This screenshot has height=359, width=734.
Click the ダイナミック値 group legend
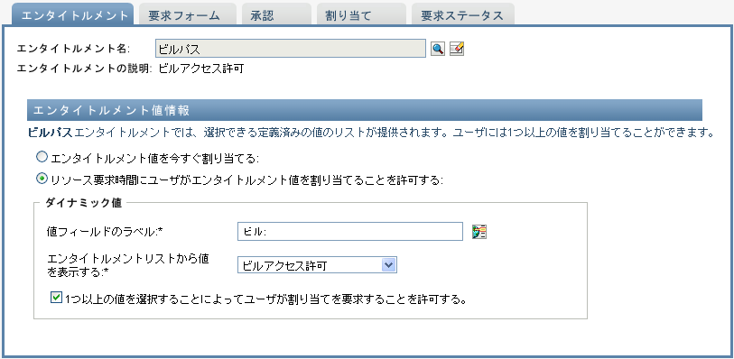coord(84,203)
